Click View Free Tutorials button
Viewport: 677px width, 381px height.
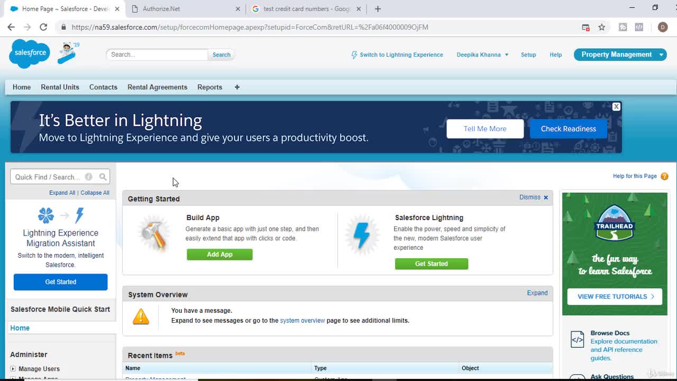click(x=615, y=296)
